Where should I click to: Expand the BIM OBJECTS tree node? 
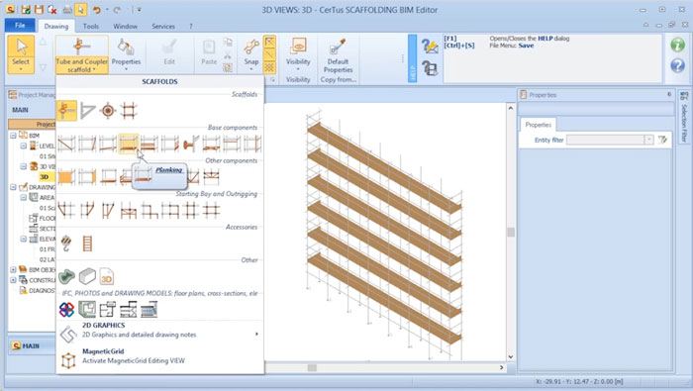pos(13,269)
